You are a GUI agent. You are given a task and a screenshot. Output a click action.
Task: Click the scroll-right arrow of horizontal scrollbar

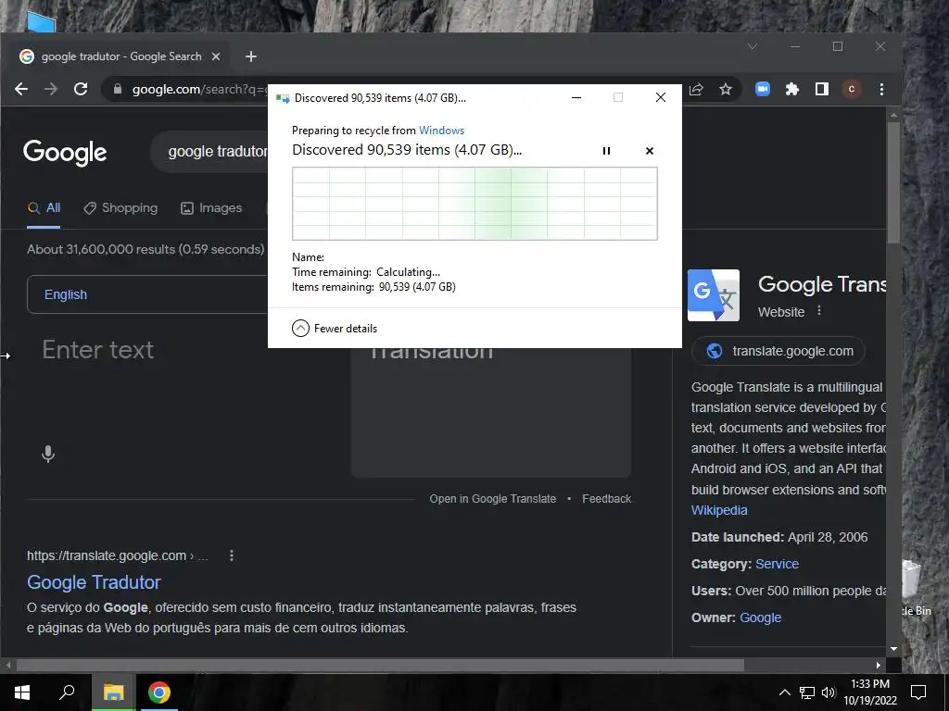pyautogui.click(x=879, y=665)
